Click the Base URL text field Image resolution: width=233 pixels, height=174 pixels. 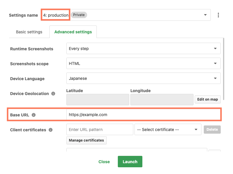click(x=144, y=115)
